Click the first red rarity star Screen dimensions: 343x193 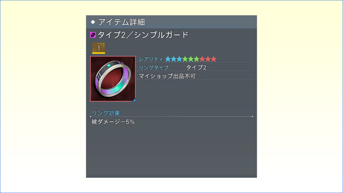pyautogui.click(x=202, y=59)
